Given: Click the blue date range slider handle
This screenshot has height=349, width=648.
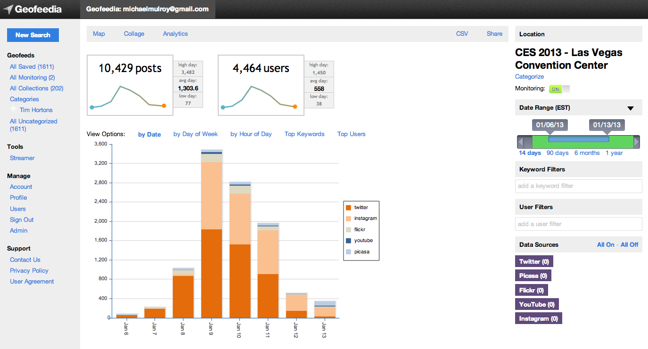Looking at the screenshot, I should pyautogui.click(x=578, y=139).
